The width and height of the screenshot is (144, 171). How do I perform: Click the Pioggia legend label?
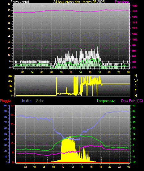pos(6,101)
